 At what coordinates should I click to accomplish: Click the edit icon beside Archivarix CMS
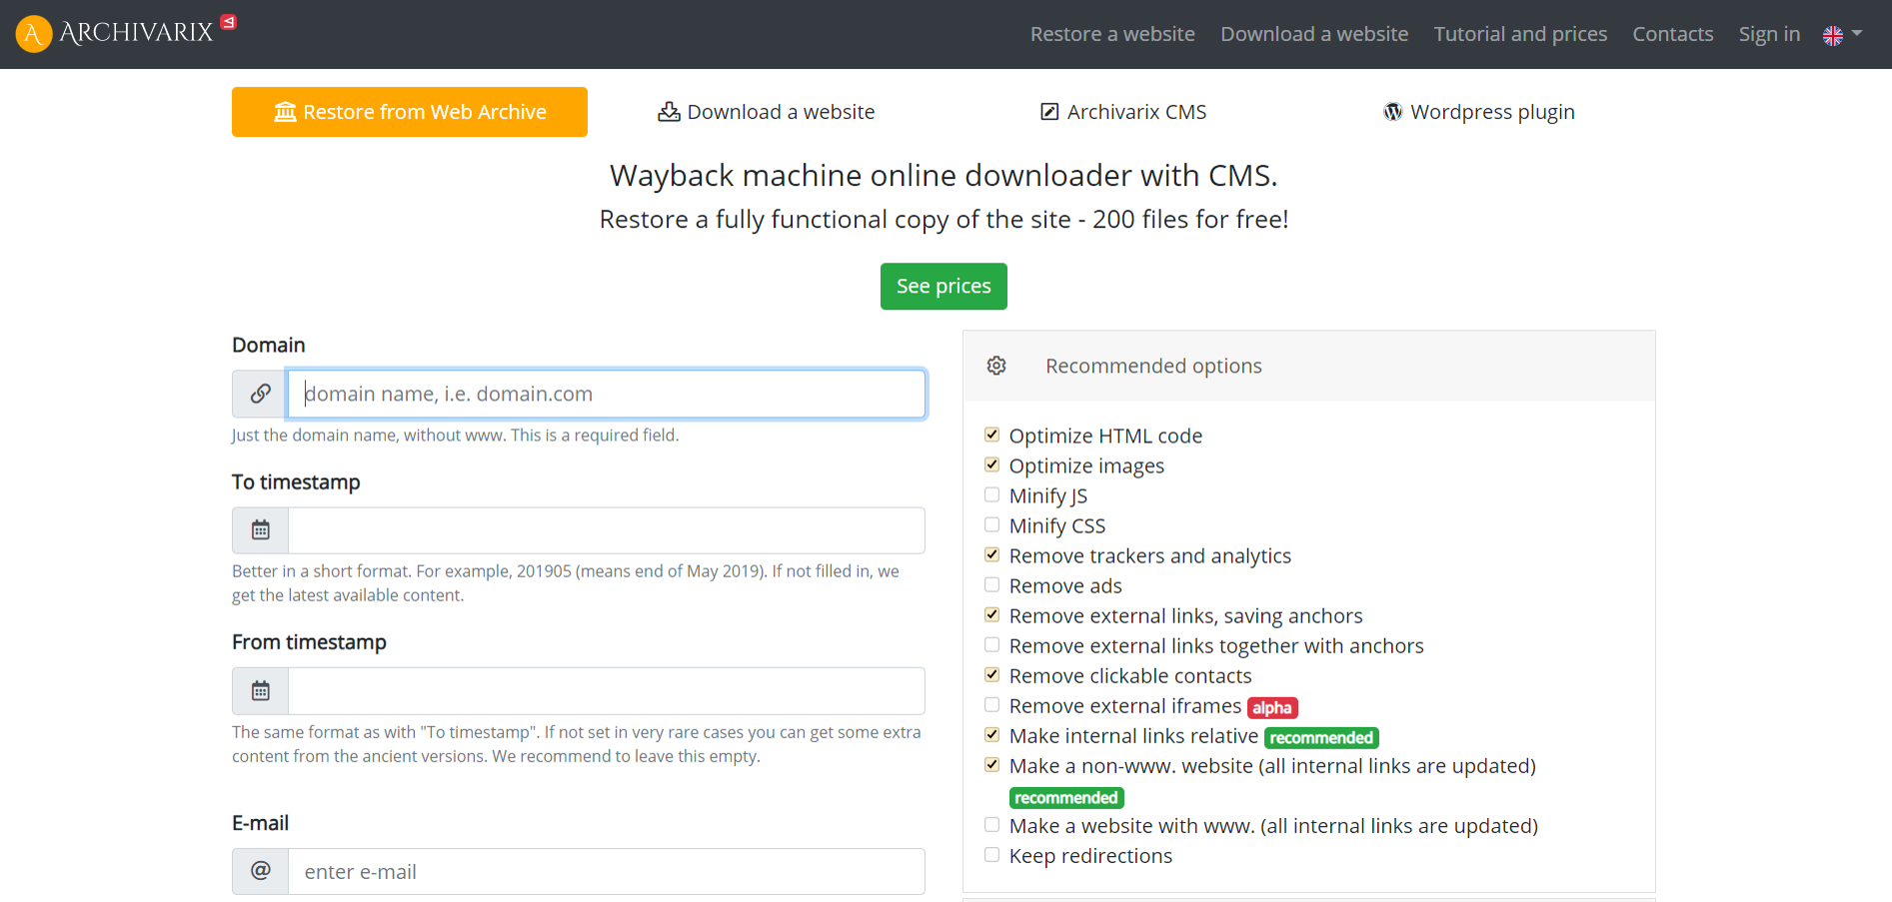[x=1049, y=112]
